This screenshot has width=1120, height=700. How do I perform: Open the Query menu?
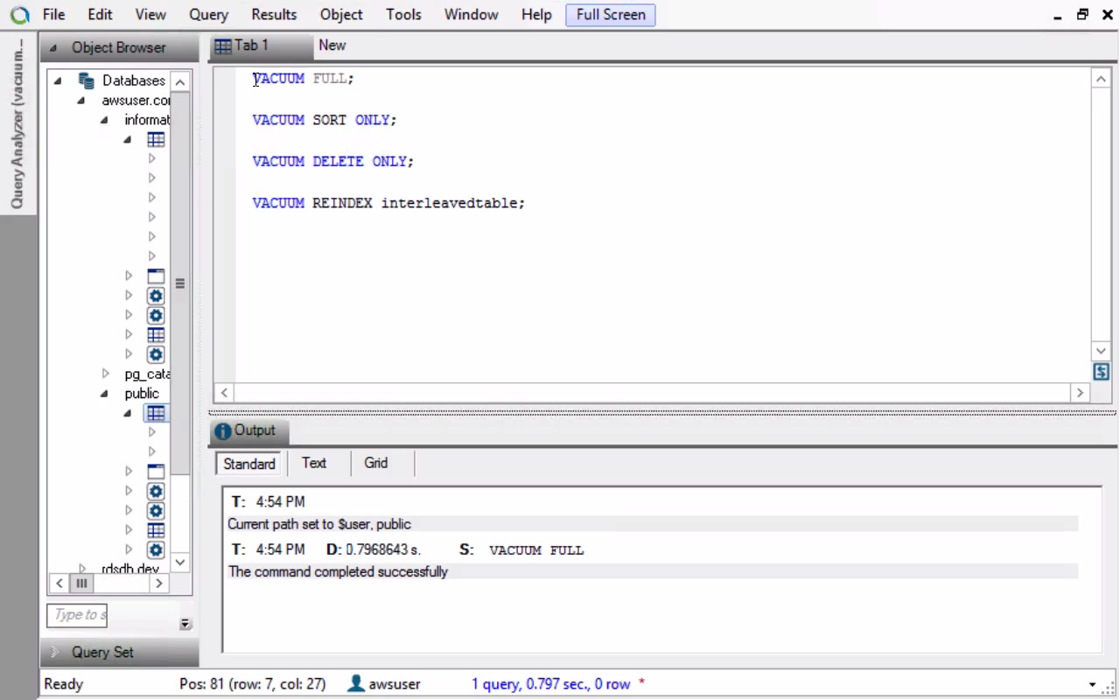[x=208, y=15]
